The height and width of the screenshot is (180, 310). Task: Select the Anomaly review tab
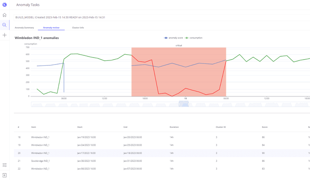pyautogui.click(x=51, y=28)
